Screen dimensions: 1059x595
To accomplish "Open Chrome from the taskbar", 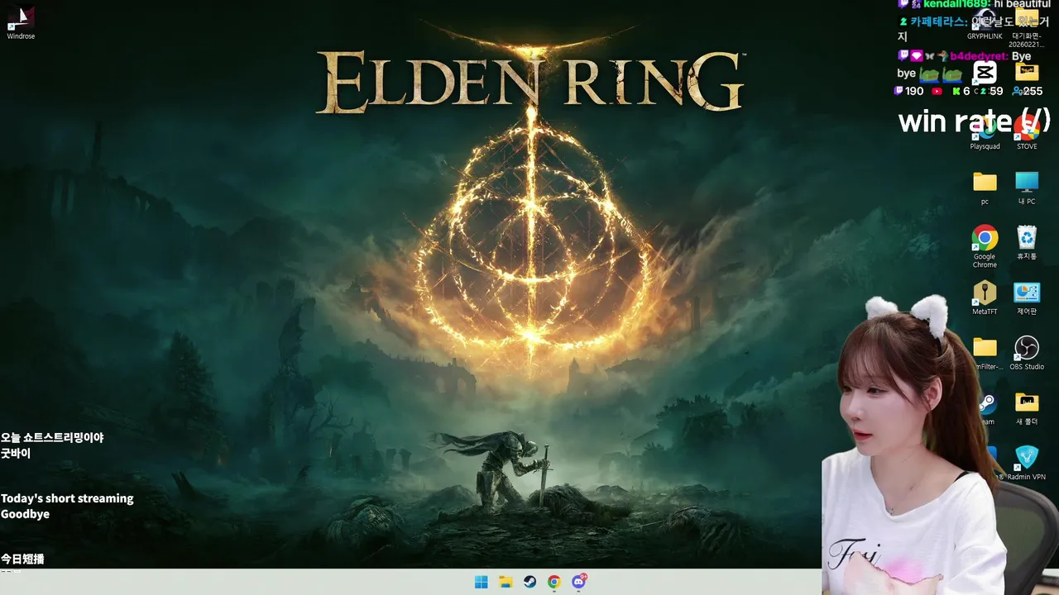I will click(x=553, y=582).
